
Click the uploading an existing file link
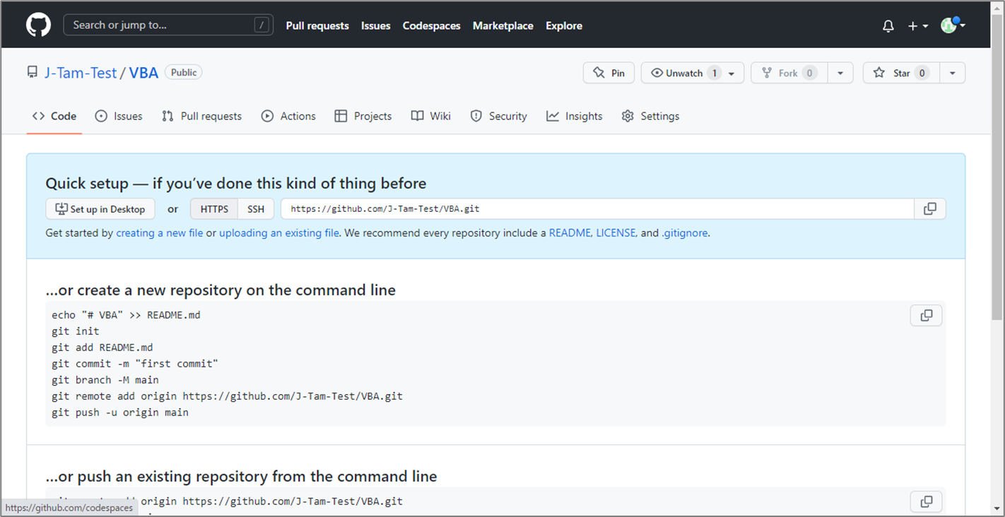(279, 232)
